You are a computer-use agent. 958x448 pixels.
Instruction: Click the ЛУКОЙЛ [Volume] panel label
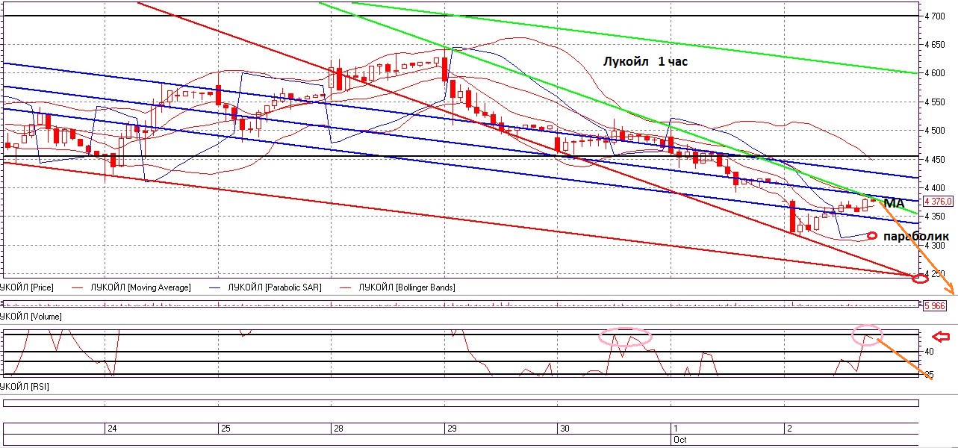coord(31,317)
